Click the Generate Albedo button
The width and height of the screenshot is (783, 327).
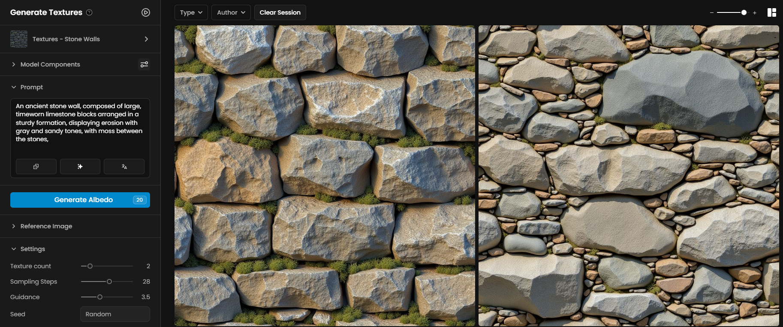coord(80,200)
